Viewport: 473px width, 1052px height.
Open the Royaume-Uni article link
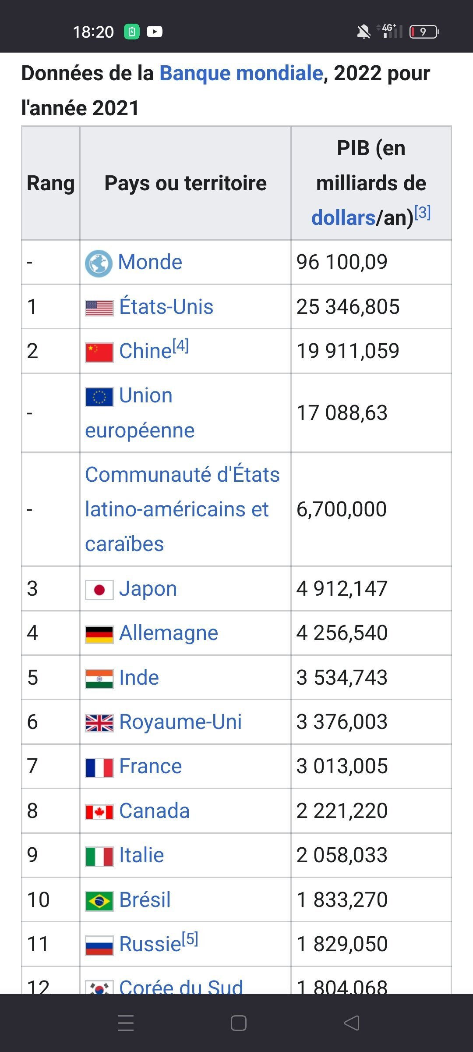coord(180,722)
